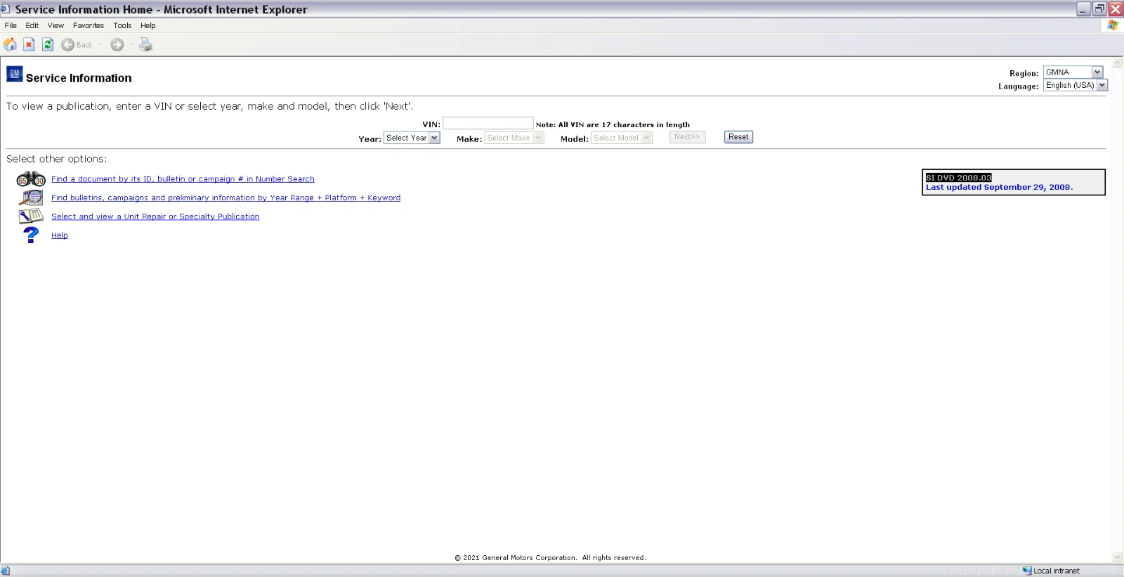Click into the VIN input field

pos(488,124)
